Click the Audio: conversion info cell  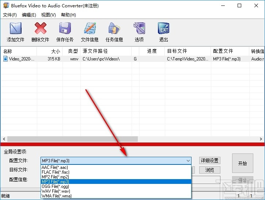click(258, 59)
